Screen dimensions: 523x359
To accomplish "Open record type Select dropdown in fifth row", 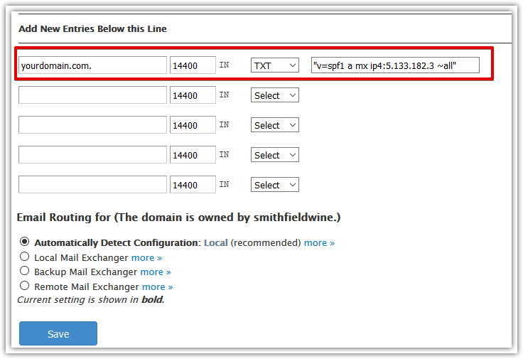I will [274, 185].
